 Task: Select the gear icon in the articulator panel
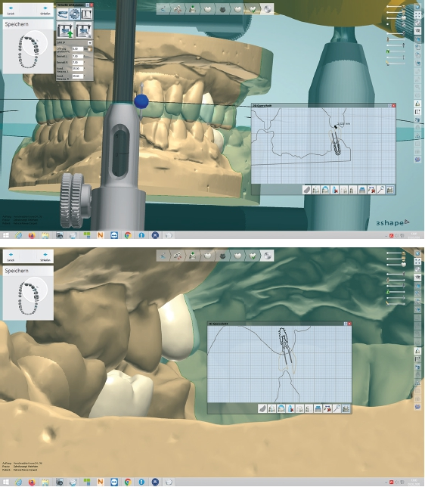pyautogui.click(x=75, y=14)
